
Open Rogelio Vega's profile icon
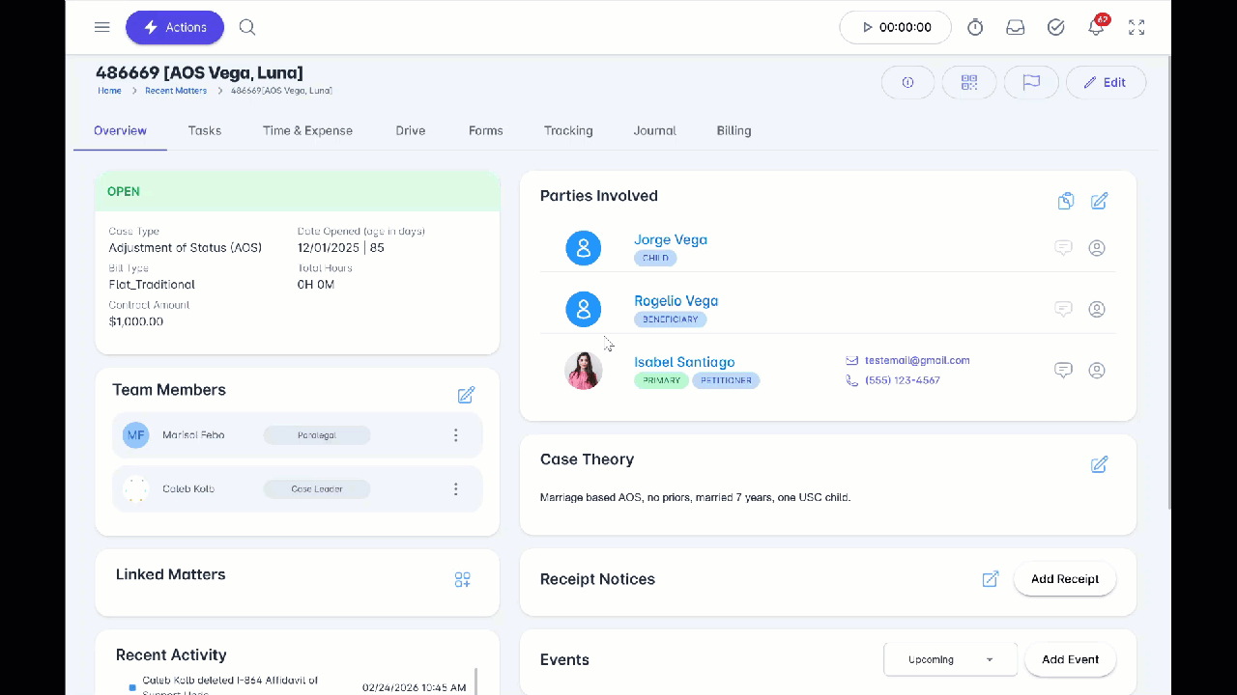coord(1097,309)
